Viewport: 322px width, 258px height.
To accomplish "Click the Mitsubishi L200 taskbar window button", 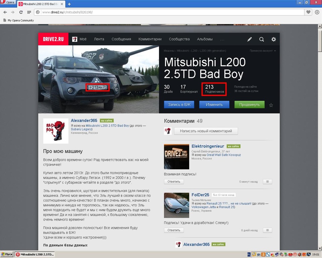I will pyautogui.click(x=35, y=255).
